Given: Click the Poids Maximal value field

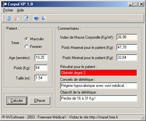Looking at the screenshot, I should 127,47.
